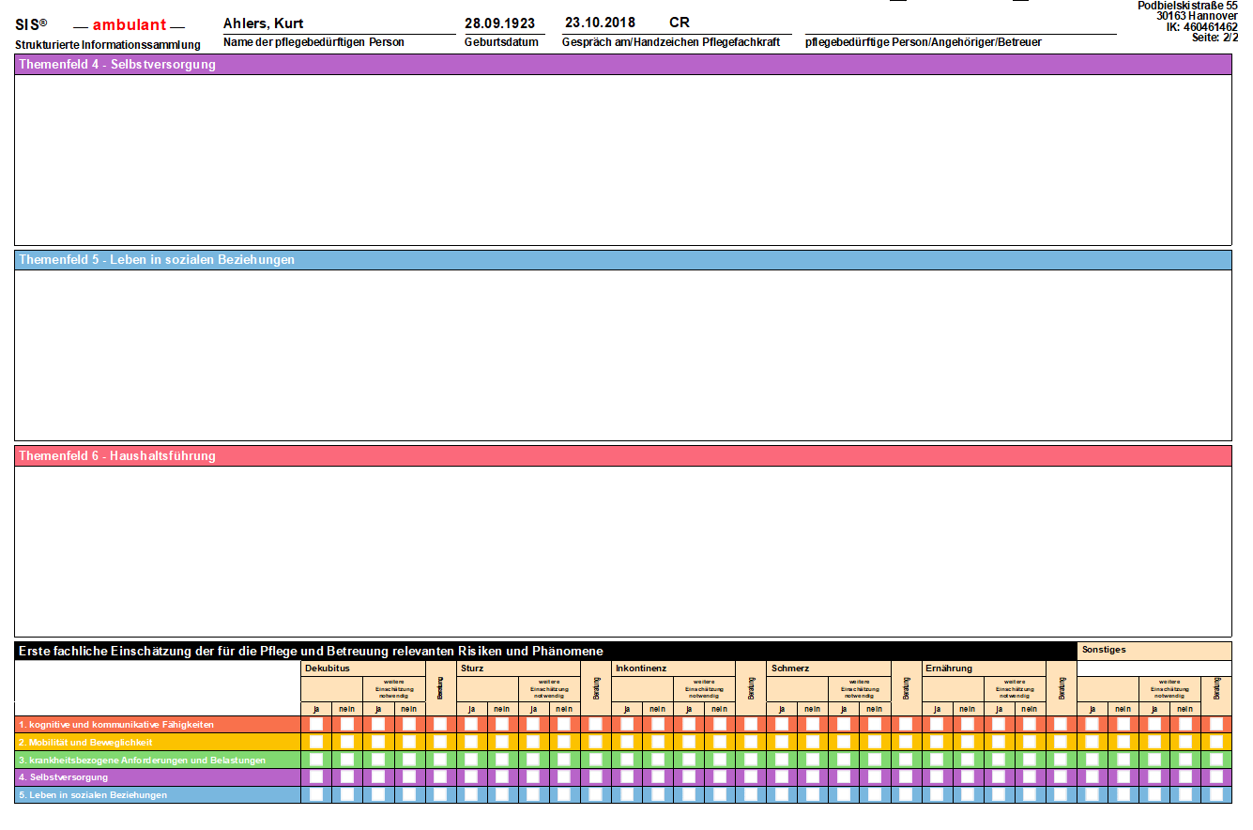This screenshot has width=1253, height=830.
Task: Check Schmerz Beratung box for krankheitsbezogene Anforderungen row
Action: pos(906,760)
